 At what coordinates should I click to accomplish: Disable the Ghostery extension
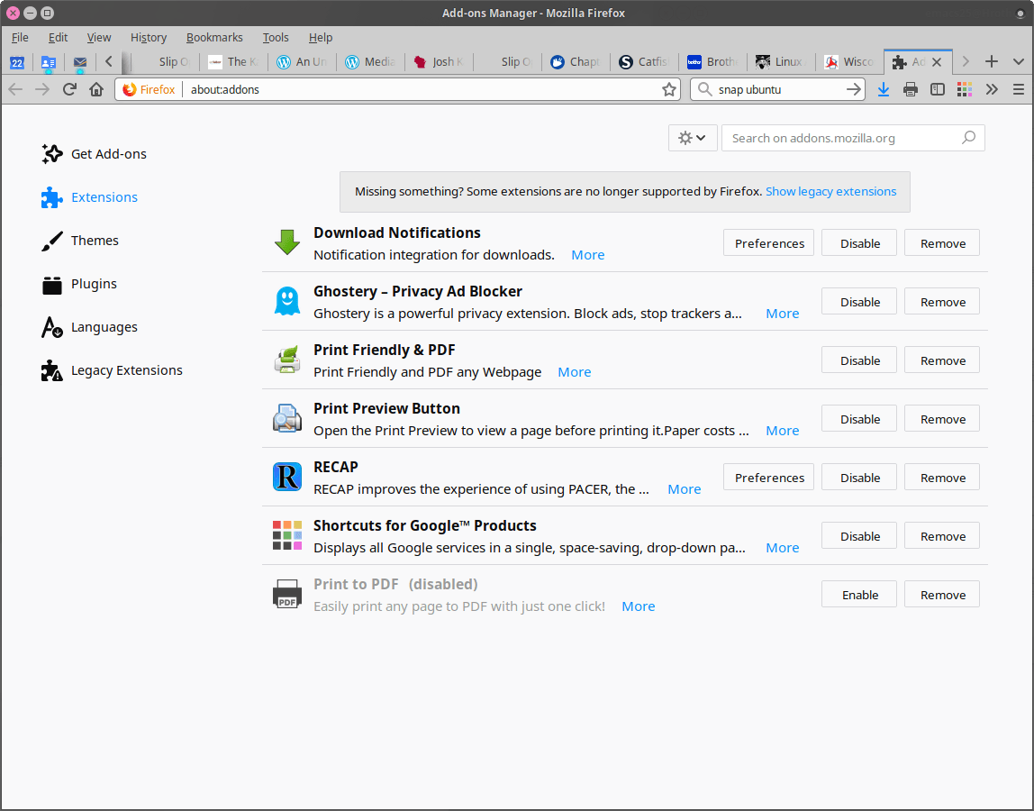click(859, 302)
